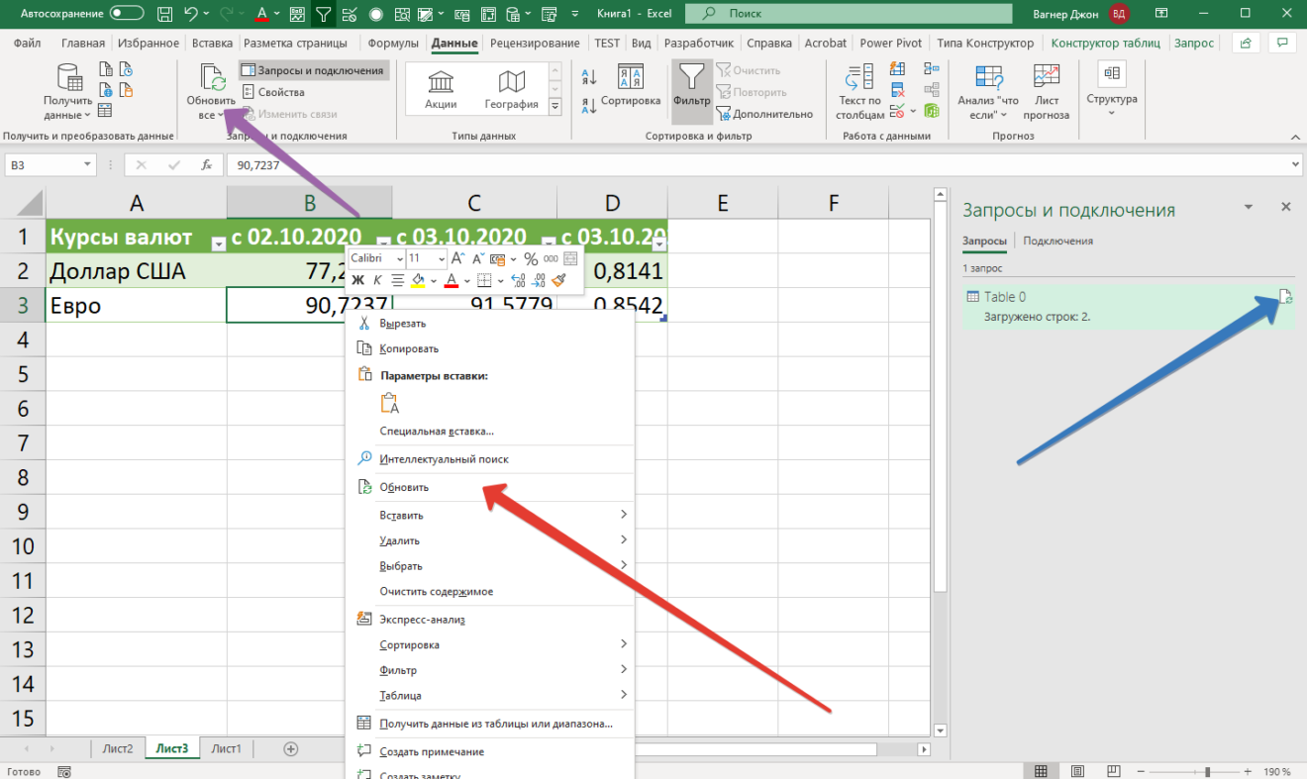Click the zoom slider in status bar
This screenshot has height=779, width=1307.
click(1206, 771)
